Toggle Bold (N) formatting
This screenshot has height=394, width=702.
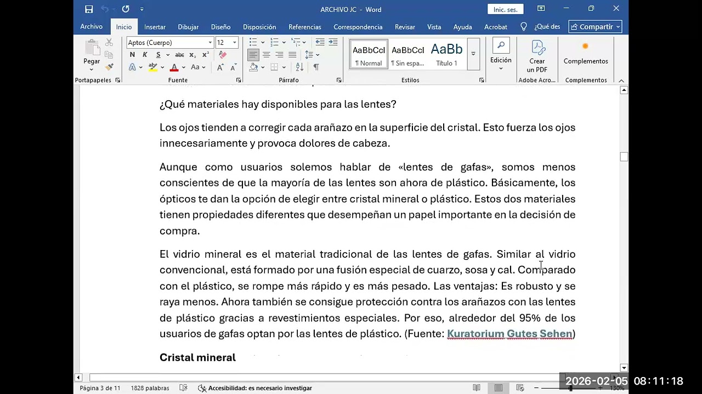(132, 55)
